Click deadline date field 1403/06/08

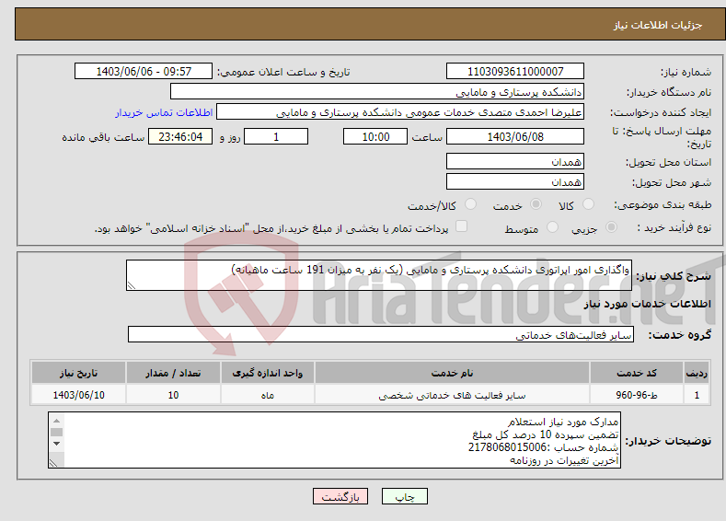pyautogui.click(x=515, y=136)
